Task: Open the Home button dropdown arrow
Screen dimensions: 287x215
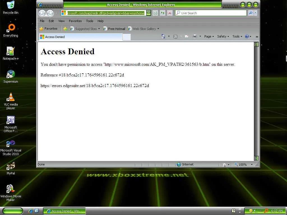Action: tap(169, 36)
